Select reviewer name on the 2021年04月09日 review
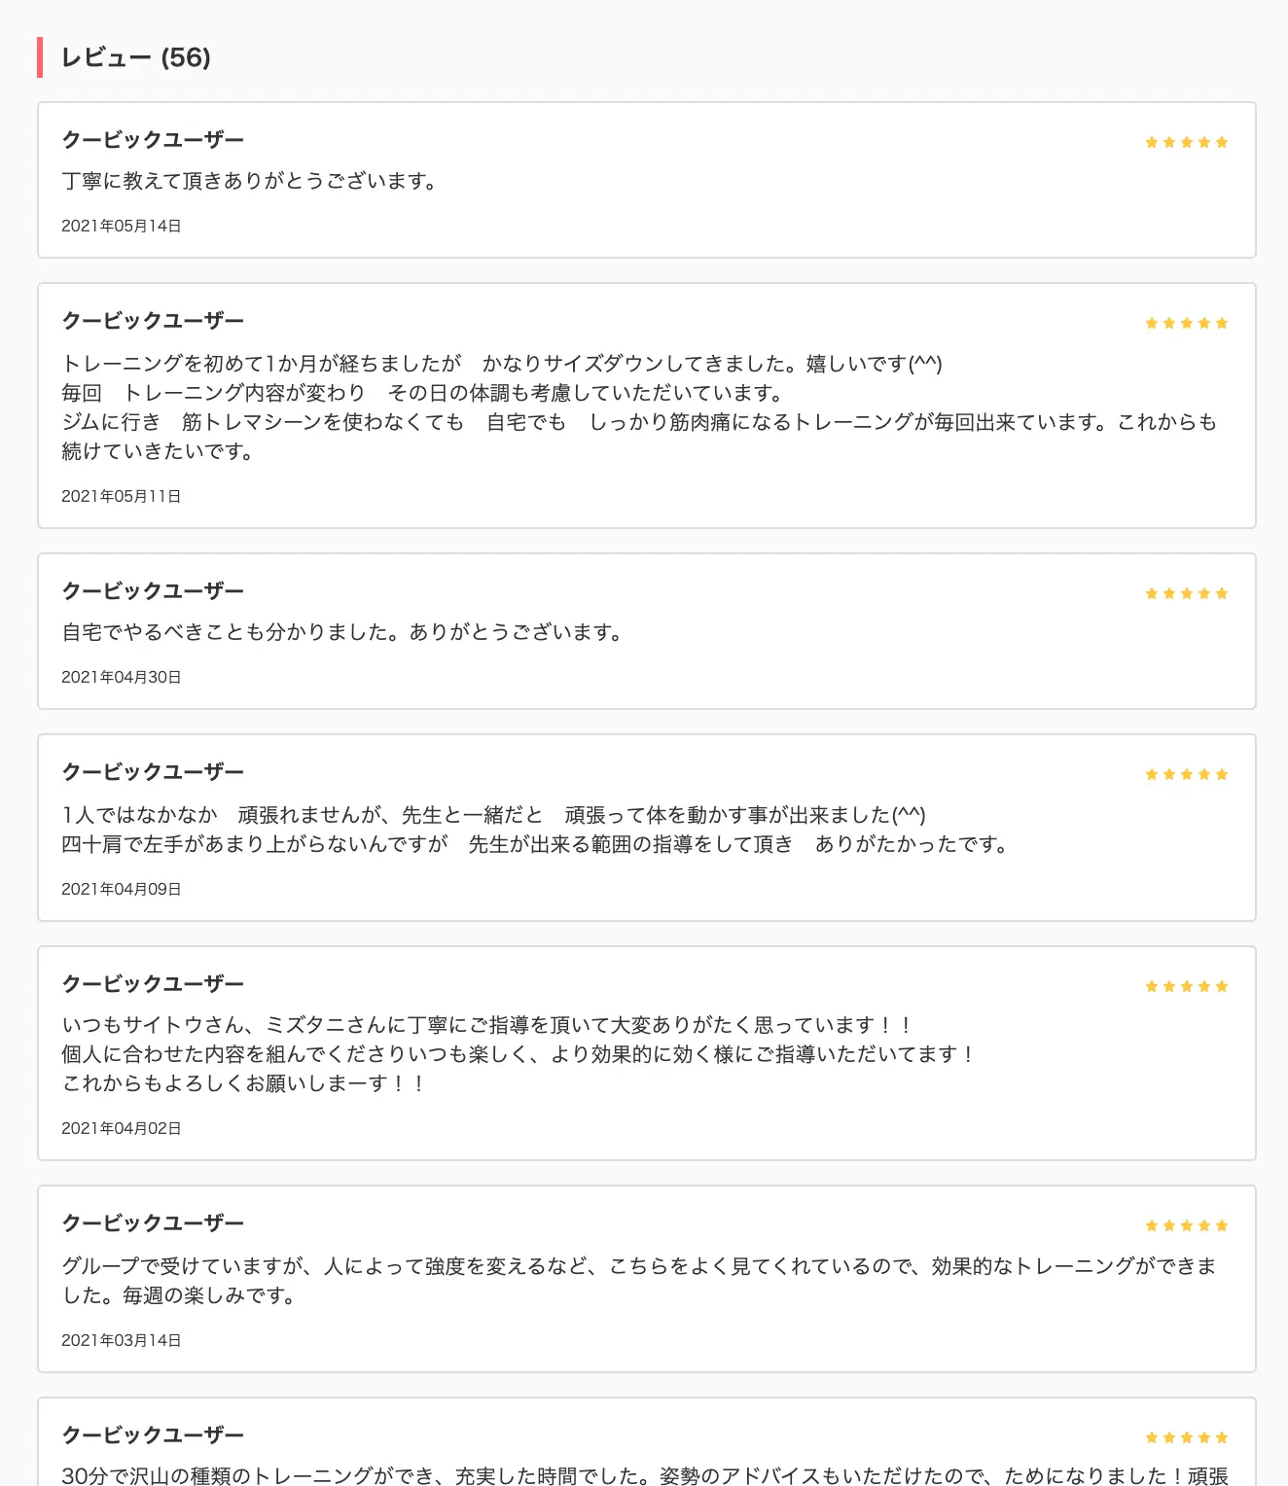This screenshot has height=1486, width=1288. (x=153, y=772)
